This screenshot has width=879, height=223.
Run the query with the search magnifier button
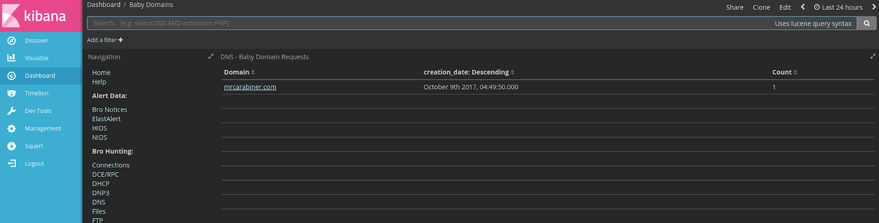(866, 24)
